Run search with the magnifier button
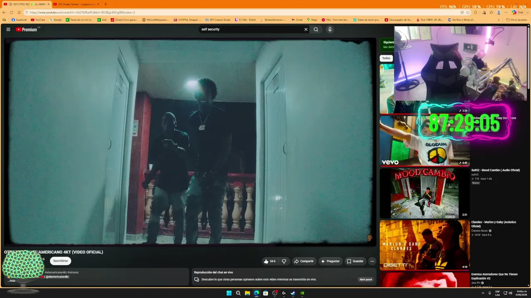The width and height of the screenshot is (531, 298). [x=316, y=29]
